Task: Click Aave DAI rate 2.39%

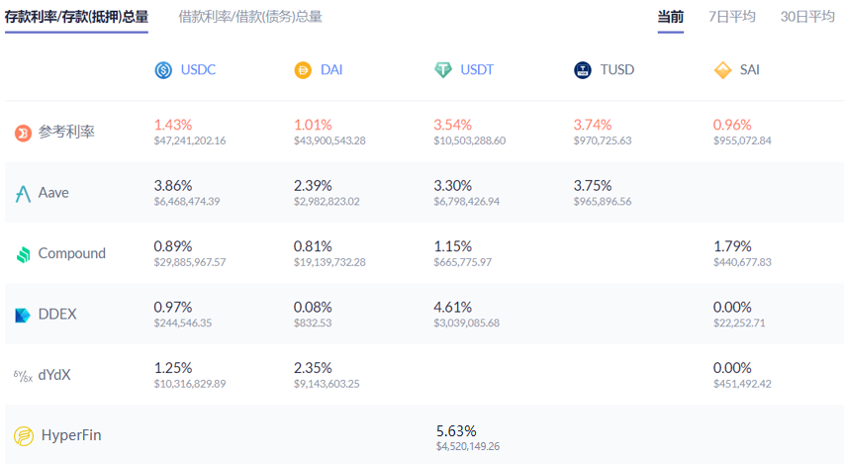Action: pyautogui.click(x=313, y=186)
